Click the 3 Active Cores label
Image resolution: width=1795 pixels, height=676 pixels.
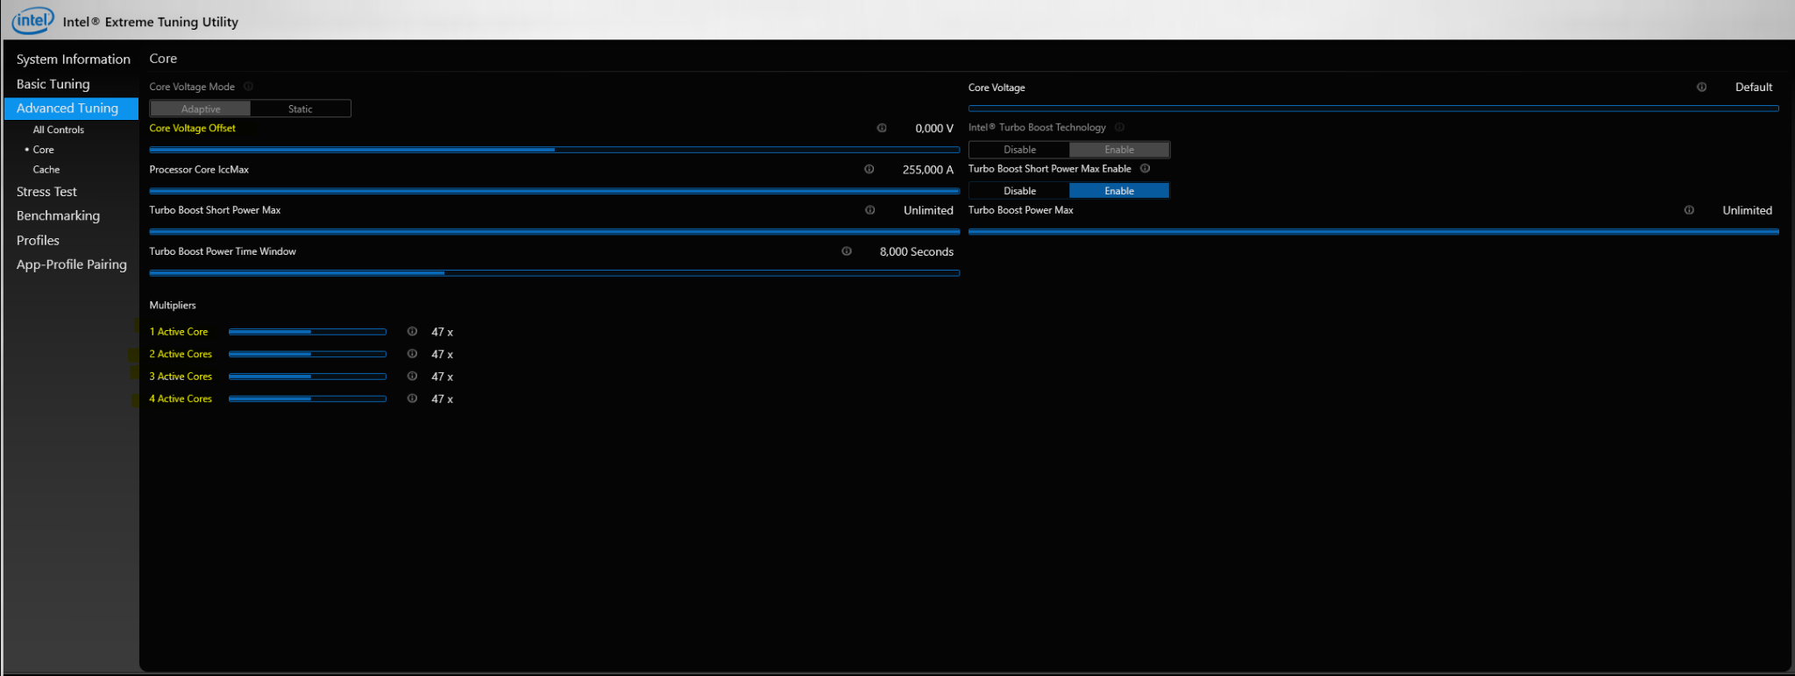[x=181, y=377]
